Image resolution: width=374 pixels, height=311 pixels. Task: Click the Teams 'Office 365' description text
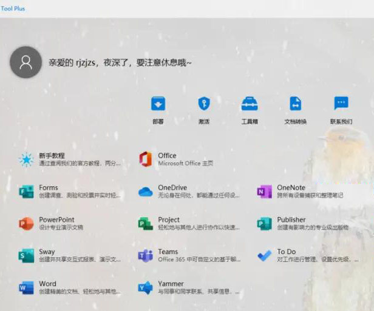tap(199, 259)
